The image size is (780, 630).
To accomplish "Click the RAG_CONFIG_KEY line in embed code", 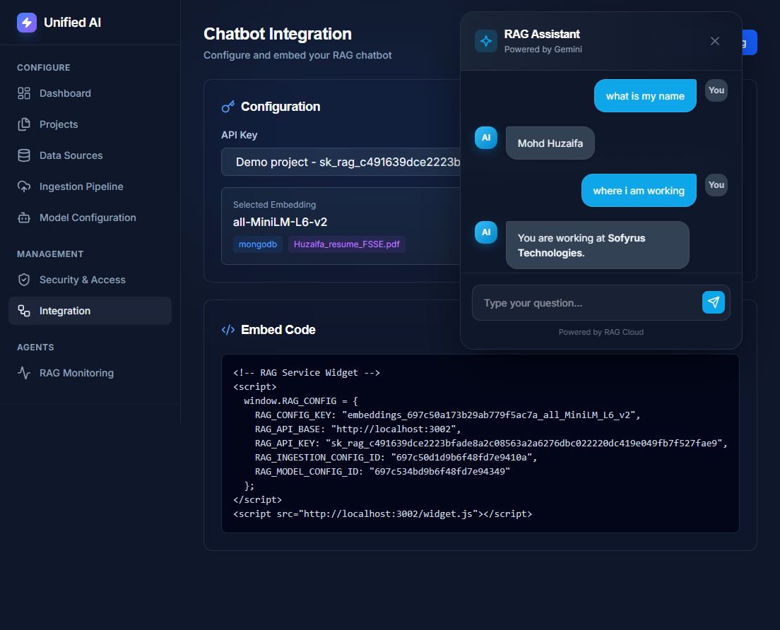I will (x=447, y=415).
